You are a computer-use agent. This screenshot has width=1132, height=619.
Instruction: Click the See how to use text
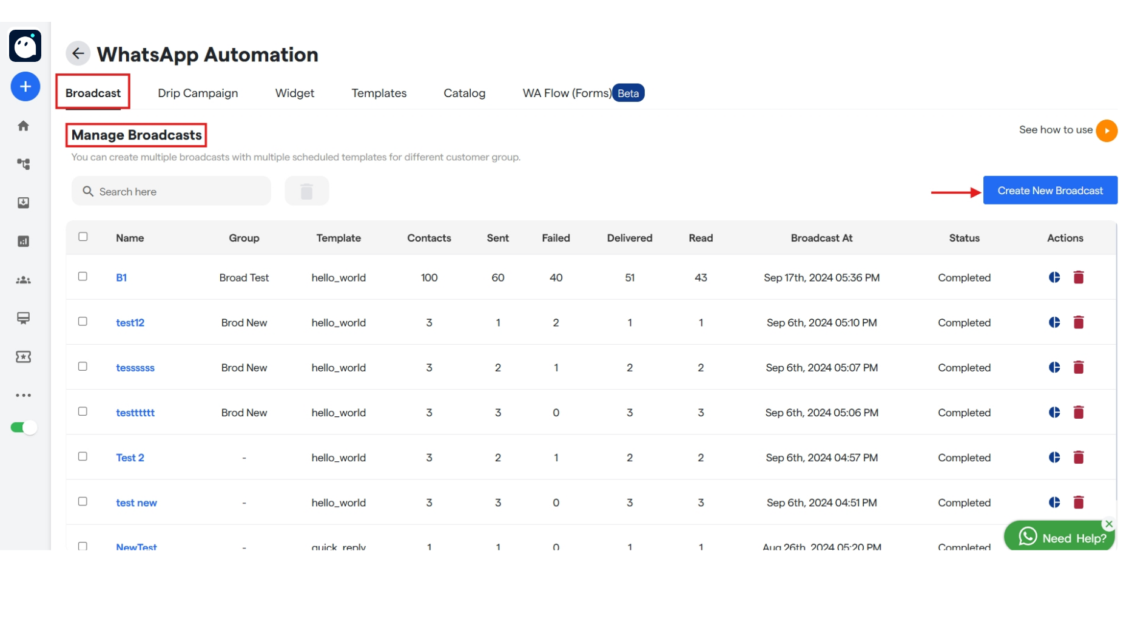coord(1056,129)
